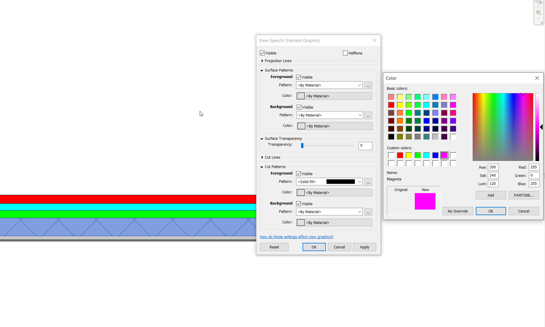
Task: Click the Transparency slider handle
Action: click(302, 145)
